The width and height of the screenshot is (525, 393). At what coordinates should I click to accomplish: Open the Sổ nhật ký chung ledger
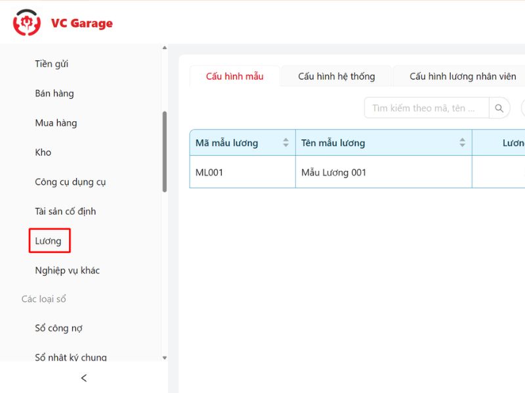69,356
